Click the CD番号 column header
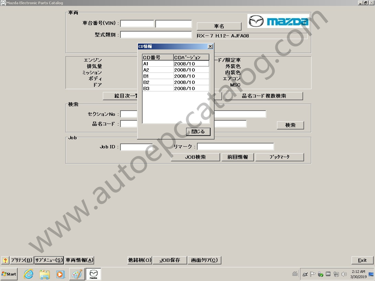The height and width of the screenshot is (281, 375). point(158,57)
